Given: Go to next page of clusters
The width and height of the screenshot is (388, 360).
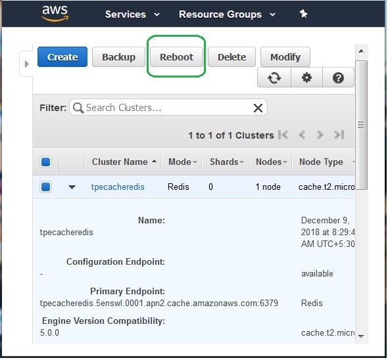Looking at the screenshot, I should coord(320,135).
